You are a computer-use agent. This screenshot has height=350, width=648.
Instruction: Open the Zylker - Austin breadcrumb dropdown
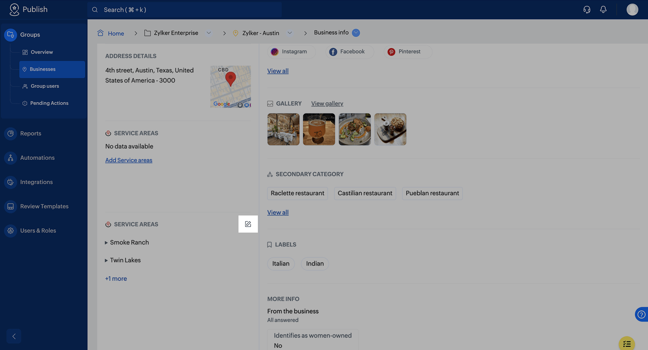click(x=290, y=33)
